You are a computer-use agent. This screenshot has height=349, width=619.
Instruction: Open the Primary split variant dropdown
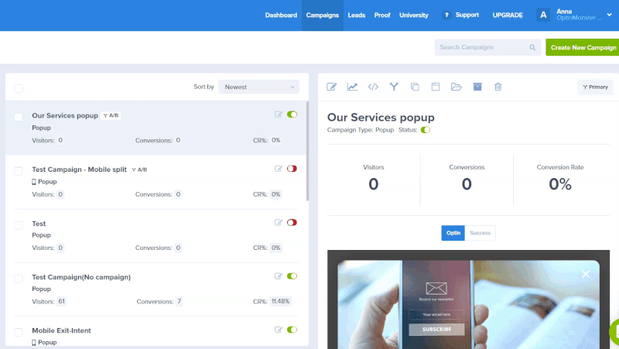[x=596, y=87]
